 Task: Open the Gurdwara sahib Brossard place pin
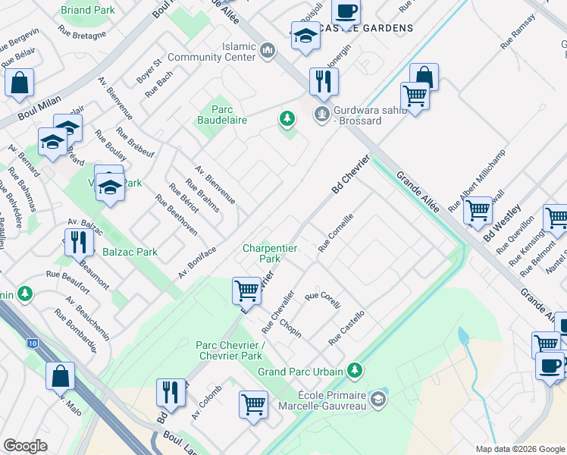click(x=322, y=115)
